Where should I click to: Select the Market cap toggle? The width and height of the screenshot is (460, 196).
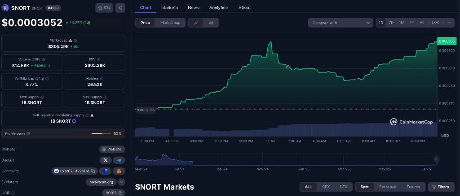[170, 23]
